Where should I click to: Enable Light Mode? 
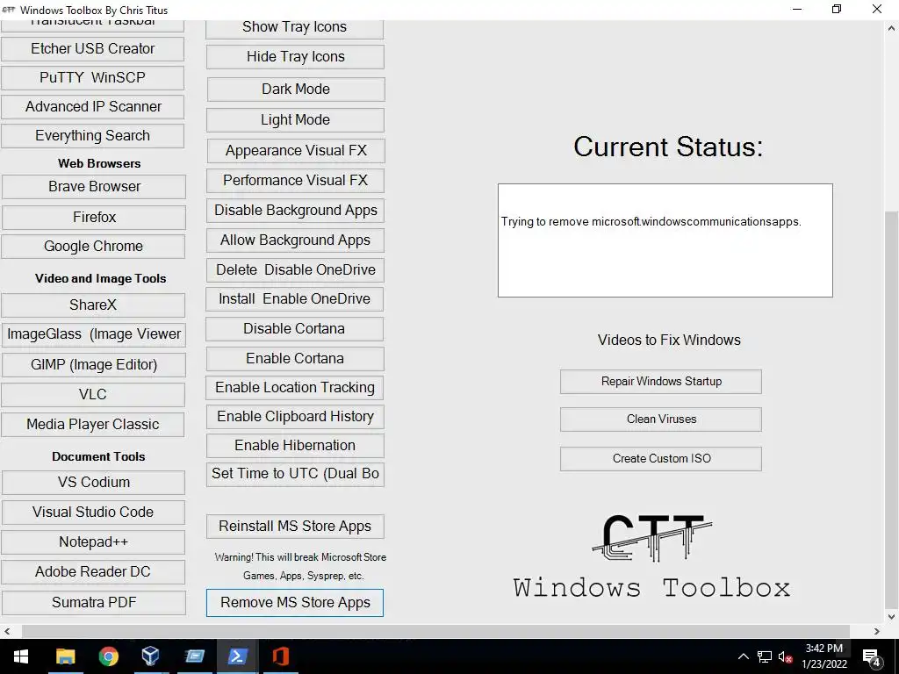295,120
